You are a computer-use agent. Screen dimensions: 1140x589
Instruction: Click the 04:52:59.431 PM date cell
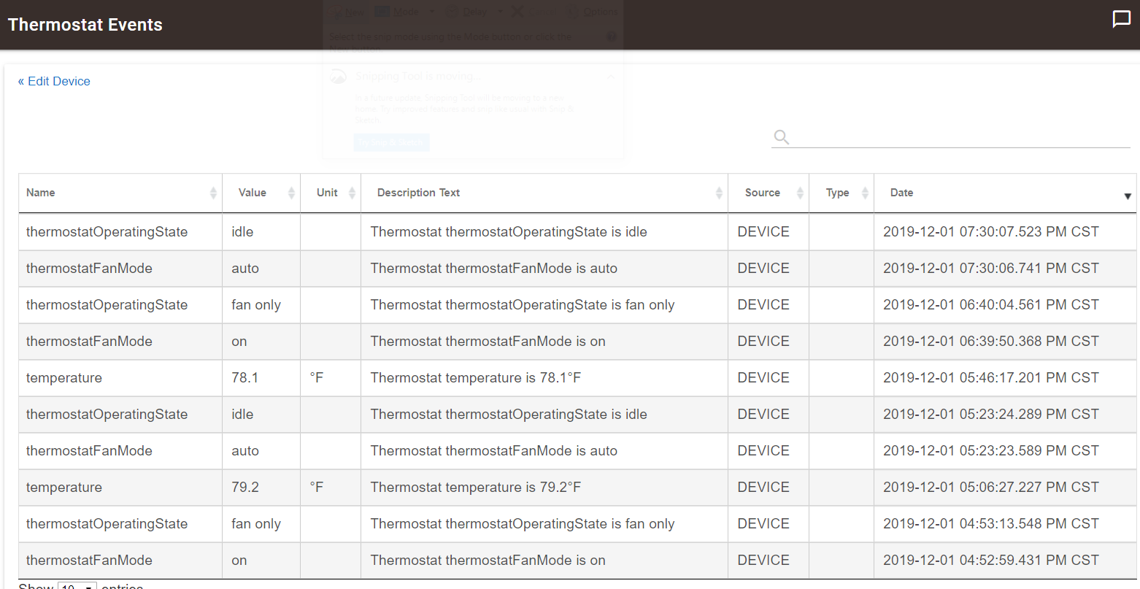point(990,561)
